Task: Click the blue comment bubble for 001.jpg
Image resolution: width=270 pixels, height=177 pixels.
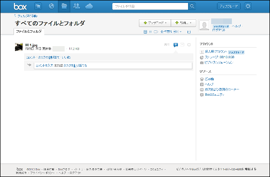Action: pyautogui.click(x=175, y=45)
